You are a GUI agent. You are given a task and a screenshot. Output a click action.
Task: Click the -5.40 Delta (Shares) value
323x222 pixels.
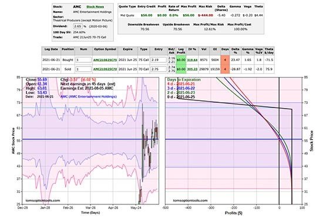point(221,15)
